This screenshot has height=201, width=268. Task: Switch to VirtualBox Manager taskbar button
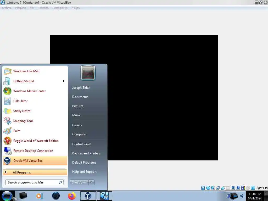pyautogui.click(x=88, y=196)
